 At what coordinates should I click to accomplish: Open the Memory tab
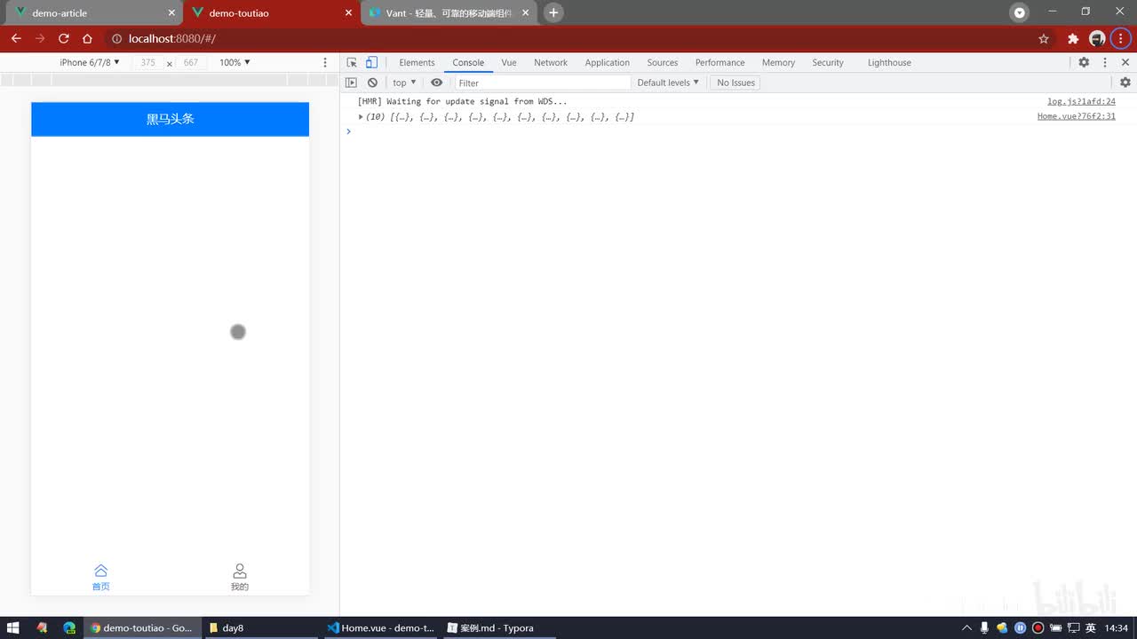[x=778, y=62]
